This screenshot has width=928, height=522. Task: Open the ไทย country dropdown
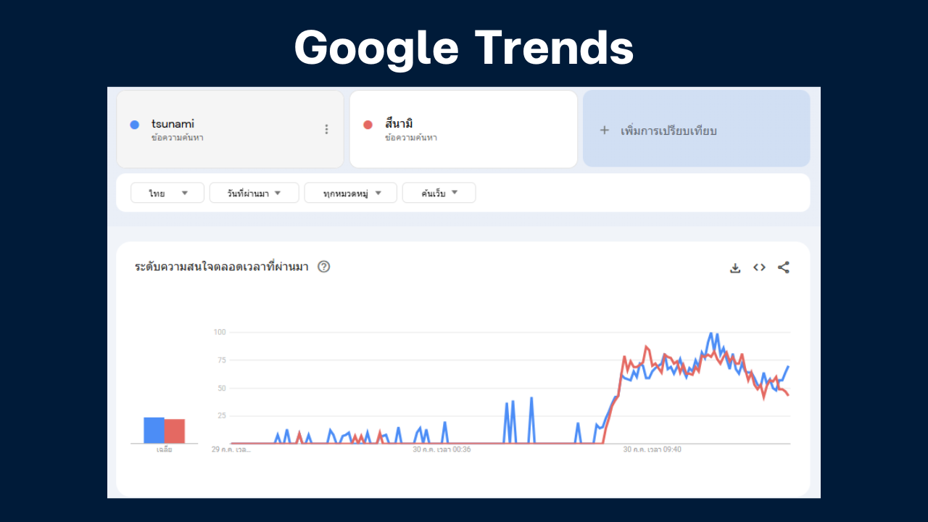pyautogui.click(x=167, y=193)
